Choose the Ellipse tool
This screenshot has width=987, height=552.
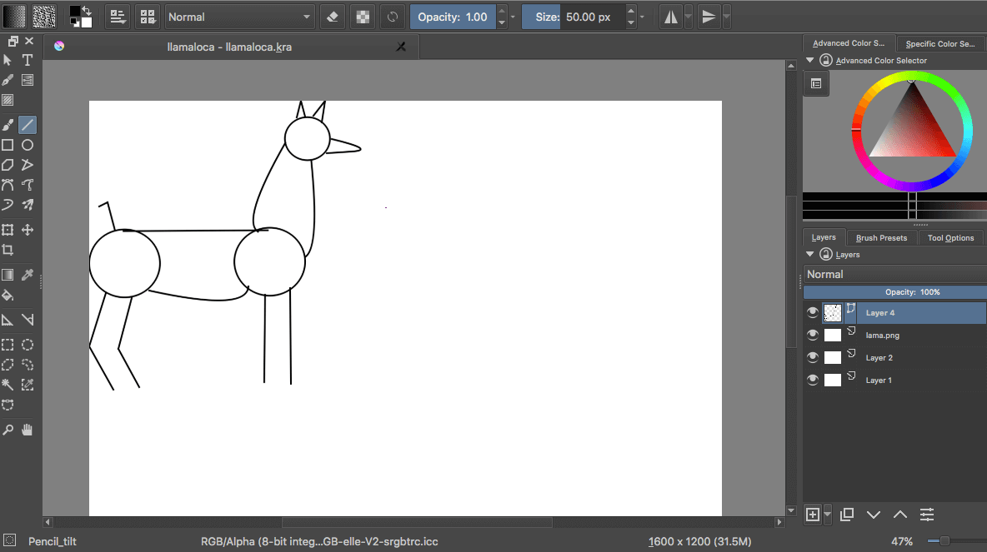coord(28,144)
